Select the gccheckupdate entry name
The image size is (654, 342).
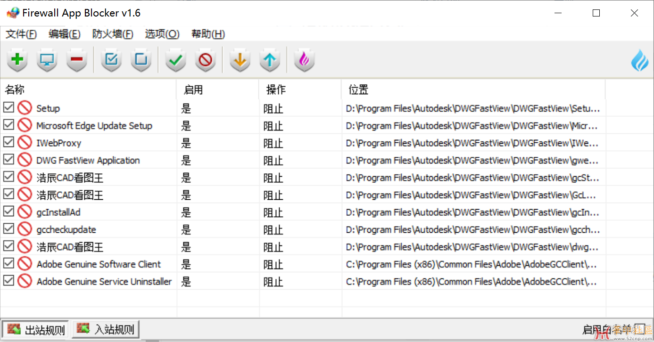click(66, 230)
